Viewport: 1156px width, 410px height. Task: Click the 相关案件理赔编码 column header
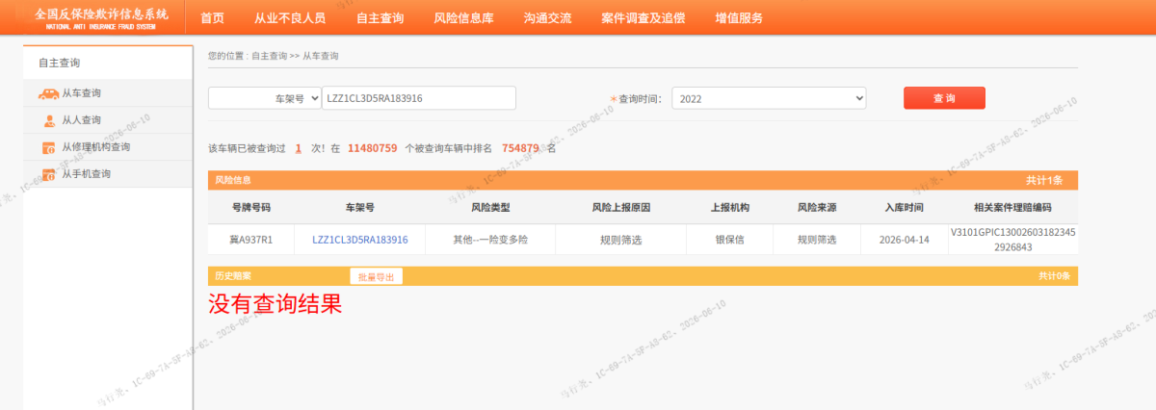pos(1012,207)
